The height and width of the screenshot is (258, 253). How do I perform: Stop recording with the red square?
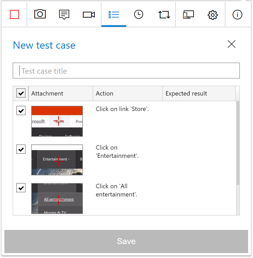pyautogui.click(x=14, y=15)
